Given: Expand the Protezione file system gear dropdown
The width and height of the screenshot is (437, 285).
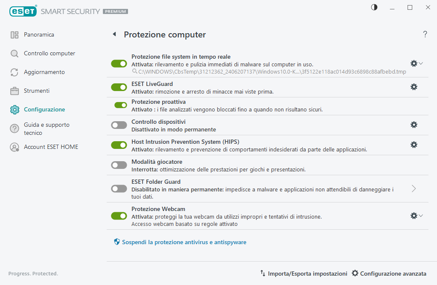Looking at the screenshot, I should tap(421, 63).
